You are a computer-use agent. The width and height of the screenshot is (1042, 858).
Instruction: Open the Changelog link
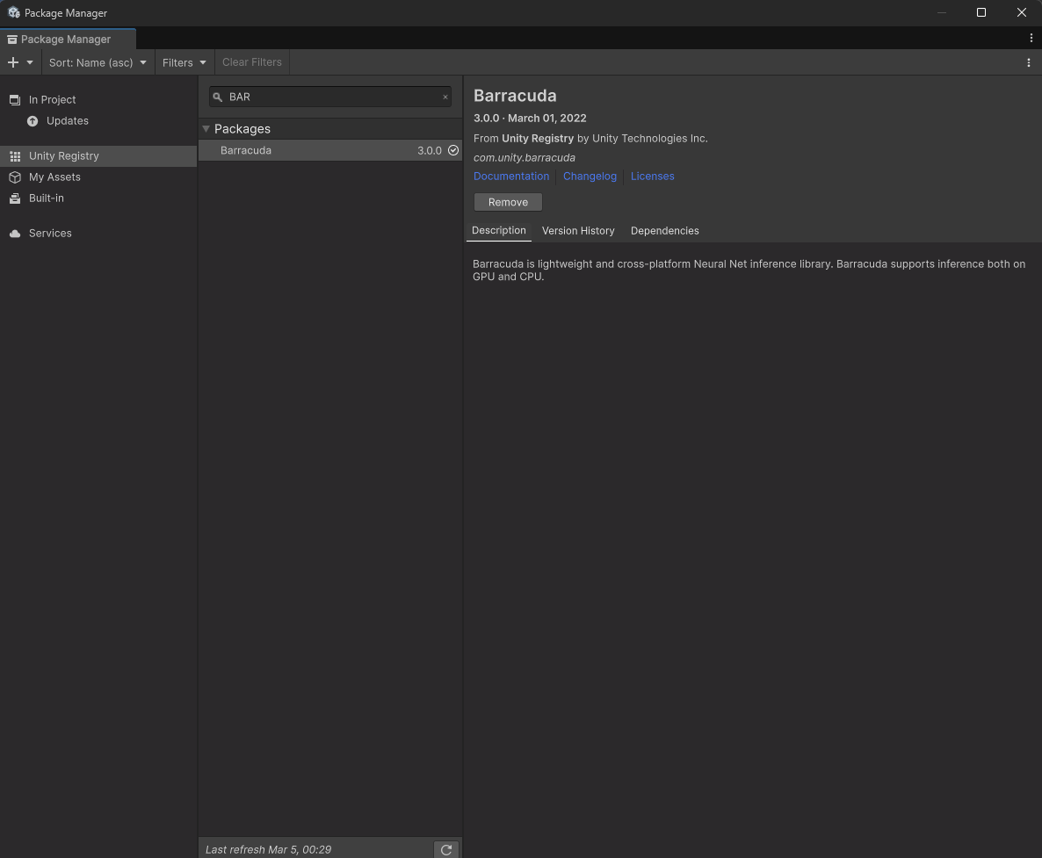[x=590, y=176]
